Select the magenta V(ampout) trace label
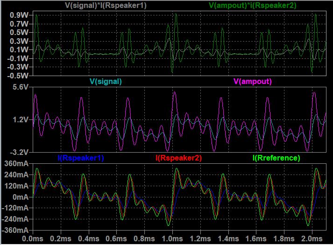 253,82
